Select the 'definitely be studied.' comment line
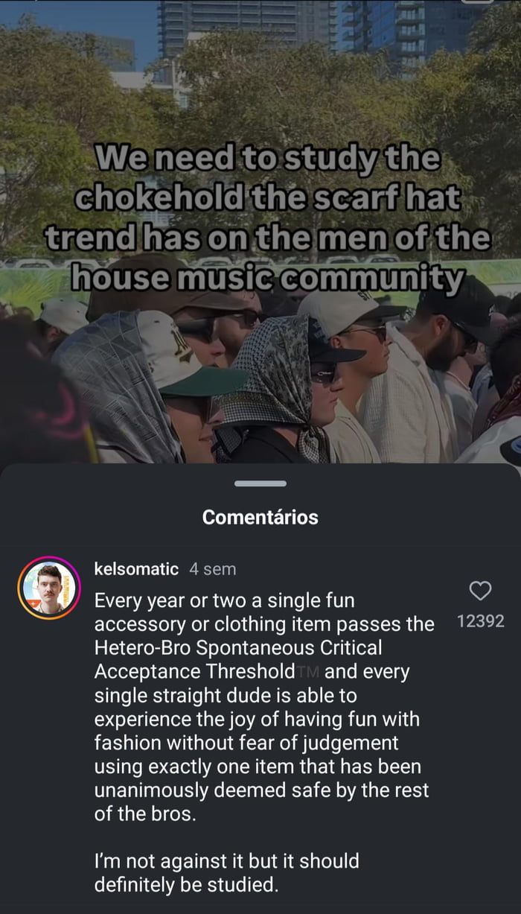 [186, 885]
